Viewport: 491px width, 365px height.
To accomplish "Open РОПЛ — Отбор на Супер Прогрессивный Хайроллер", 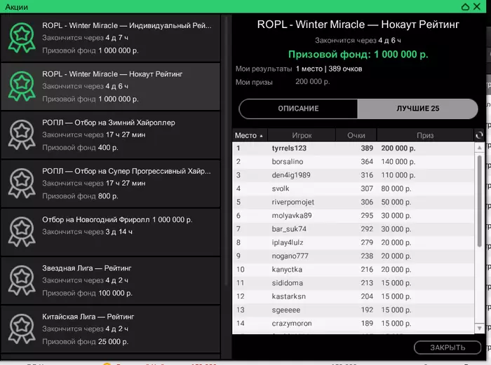I will point(111,184).
